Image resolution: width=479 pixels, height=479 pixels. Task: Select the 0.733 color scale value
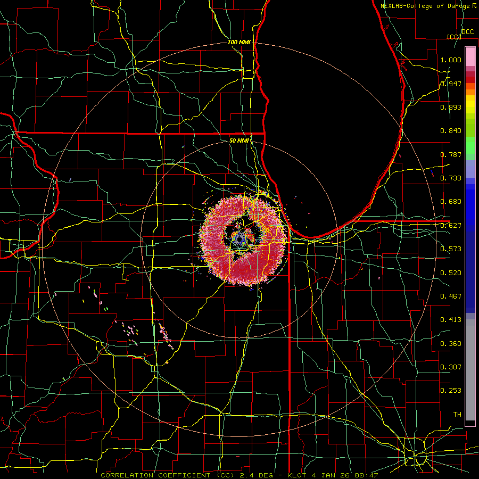[451, 178]
